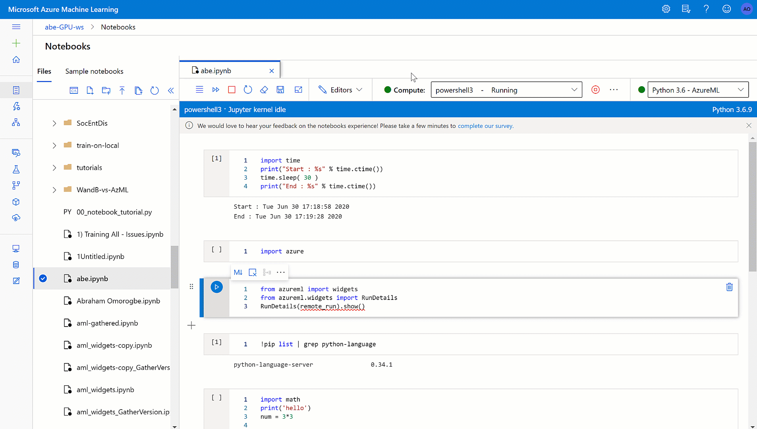Image resolution: width=757 pixels, height=429 pixels.
Task: Open Models cube icon in sidebar
Action: 16,202
